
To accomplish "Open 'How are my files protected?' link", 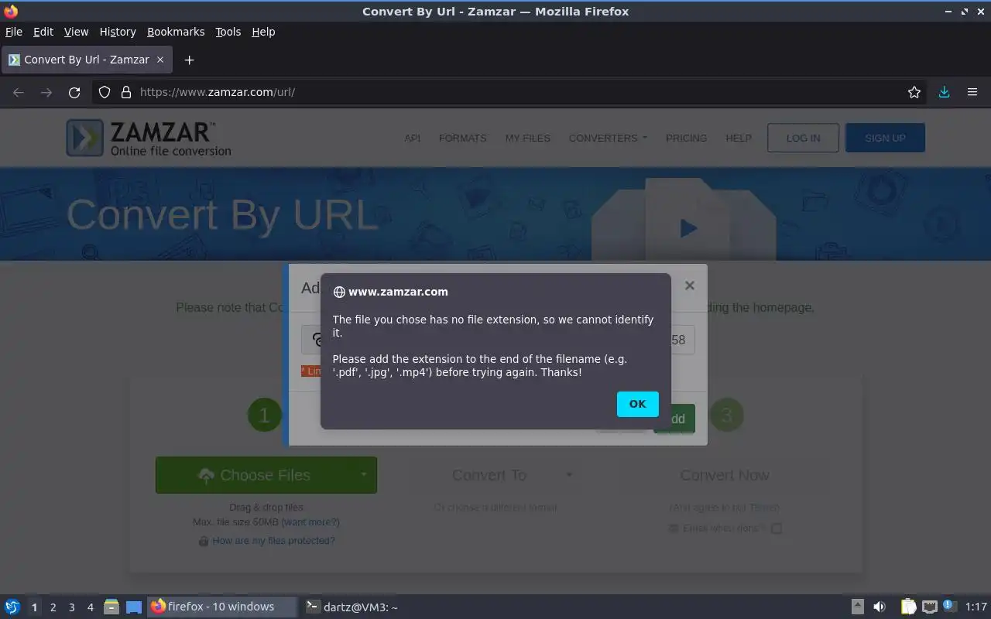I will (273, 541).
